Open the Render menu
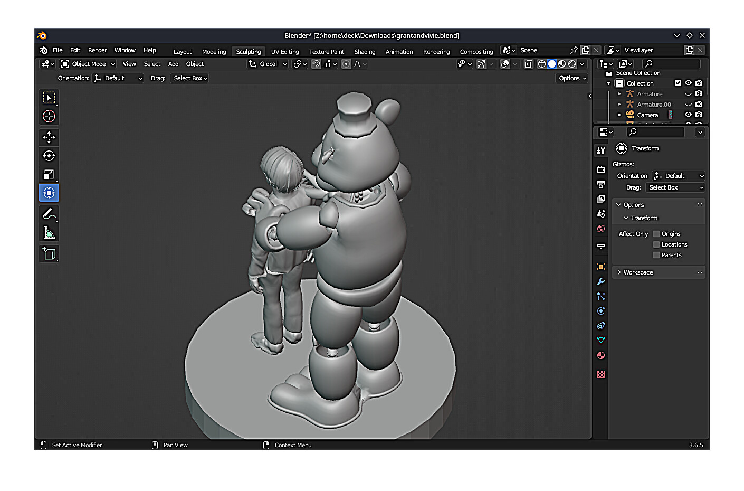This screenshot has height=491, width=744. pyautogui.click(x=98, y=50)
